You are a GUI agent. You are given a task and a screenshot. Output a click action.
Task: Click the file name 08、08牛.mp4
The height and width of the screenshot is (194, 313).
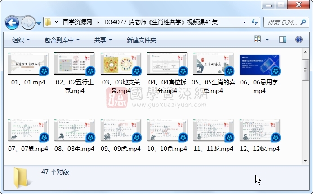click(75, 149)
